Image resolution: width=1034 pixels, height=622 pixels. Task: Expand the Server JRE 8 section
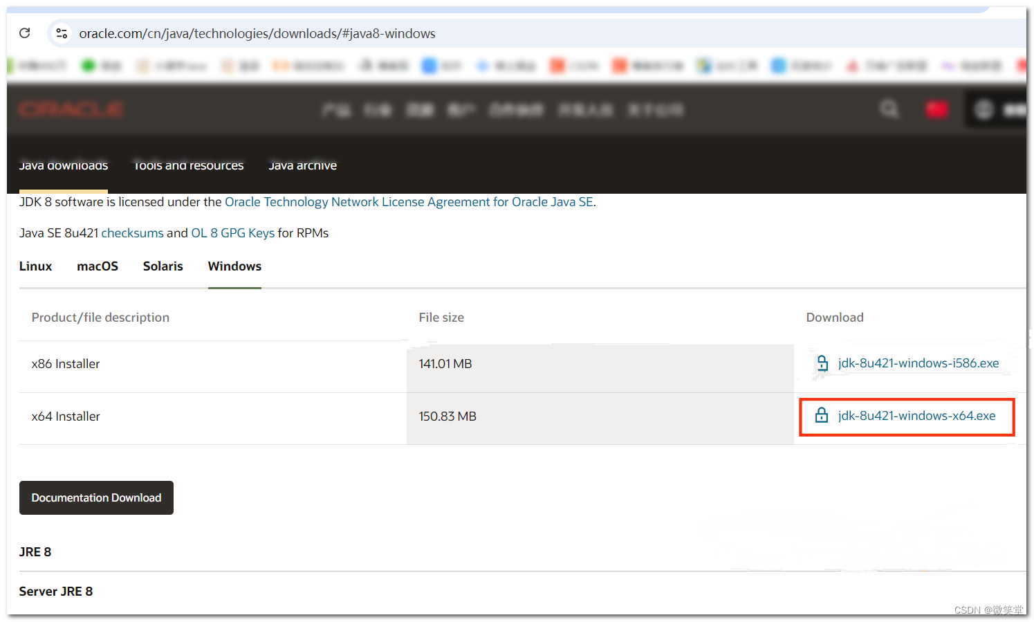click(56, 592)
